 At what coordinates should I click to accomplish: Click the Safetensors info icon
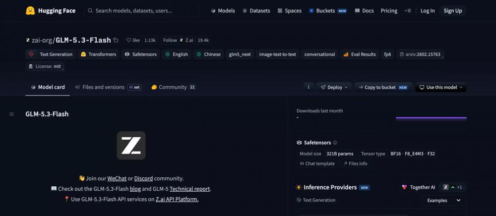[x=335, y=143]
